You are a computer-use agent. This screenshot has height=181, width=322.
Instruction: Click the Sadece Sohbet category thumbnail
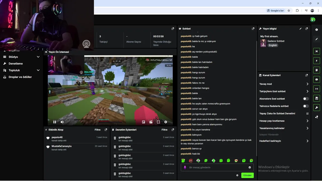tap(263, 43)
